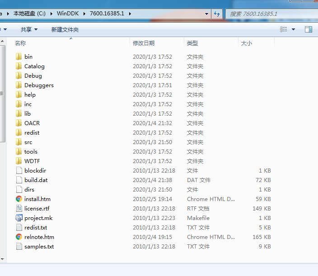Click the navigation pane scroll down arrow
This screenshot has width=318, height=276.
(2, 259)
